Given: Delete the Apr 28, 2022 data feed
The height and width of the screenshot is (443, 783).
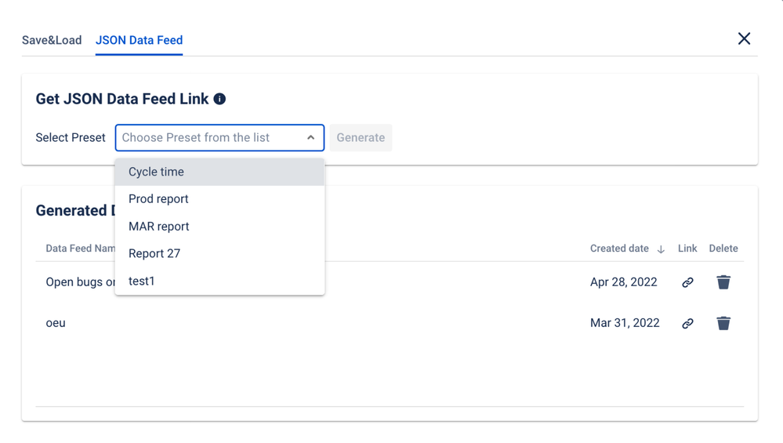Looking at the screenshot, I should 723,282.
